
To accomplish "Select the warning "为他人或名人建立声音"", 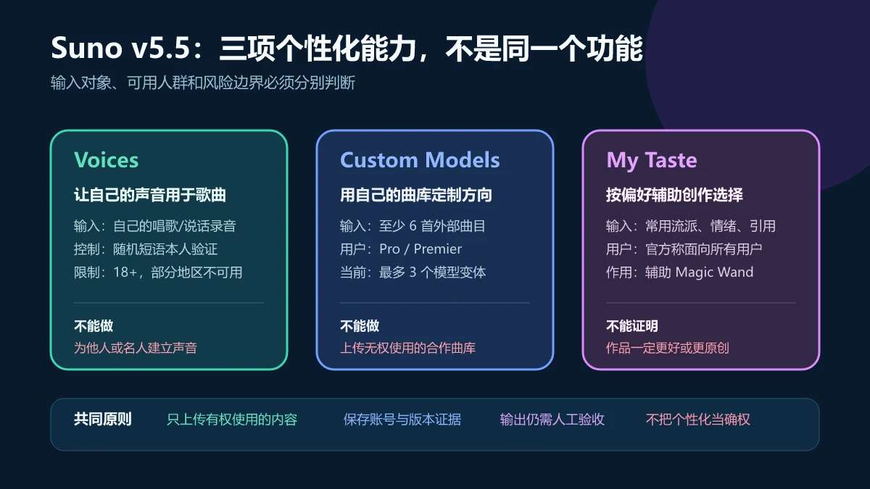I will pos(136,348).
